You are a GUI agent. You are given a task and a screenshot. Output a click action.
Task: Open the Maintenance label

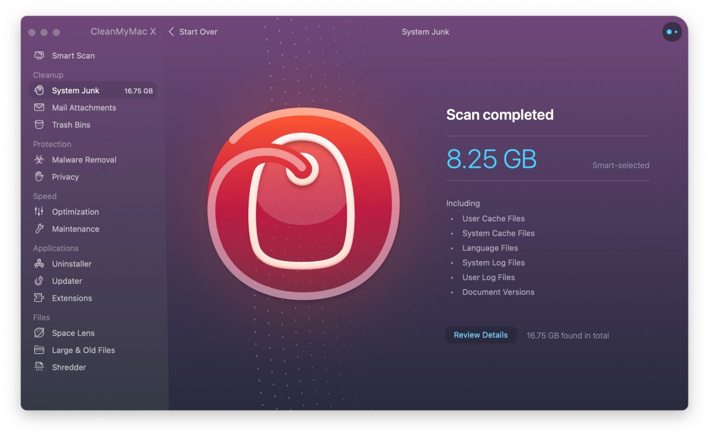[76, 229]
